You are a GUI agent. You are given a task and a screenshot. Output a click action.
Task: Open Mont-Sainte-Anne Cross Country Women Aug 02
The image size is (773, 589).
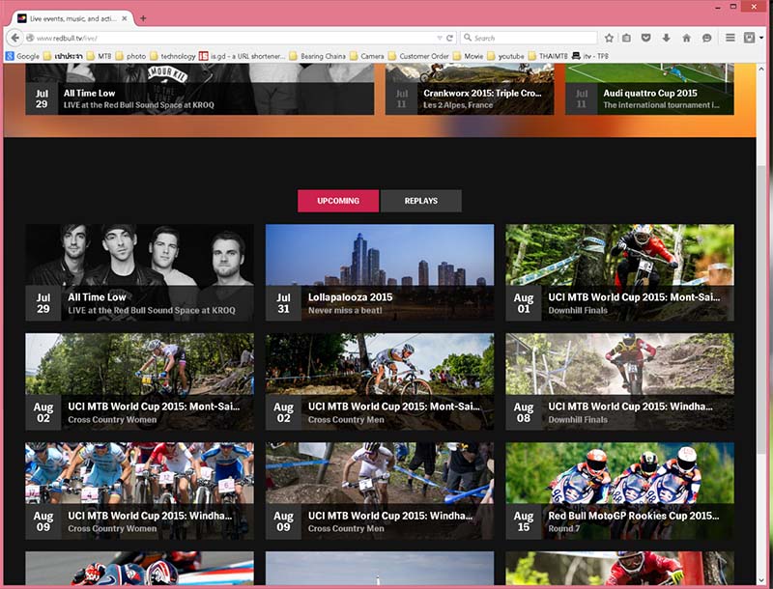(139, 381)
